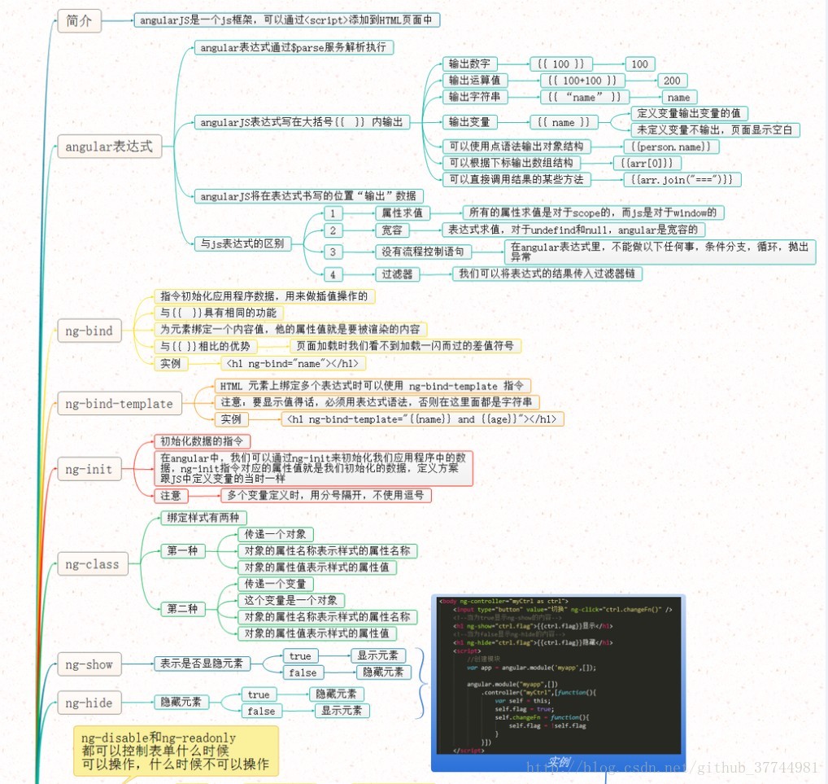This screenshot has width=828, height=784.
Task: Select the 页面加载时我们看不到加载一闪而过 node
Action: point(406,346)
